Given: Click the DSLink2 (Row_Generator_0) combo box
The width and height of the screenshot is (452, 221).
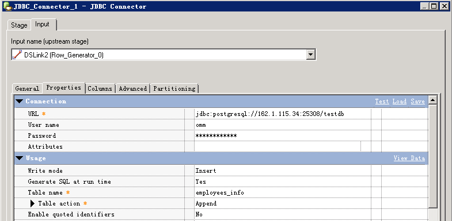Looking at the screenshot, I should click(164, 55).
